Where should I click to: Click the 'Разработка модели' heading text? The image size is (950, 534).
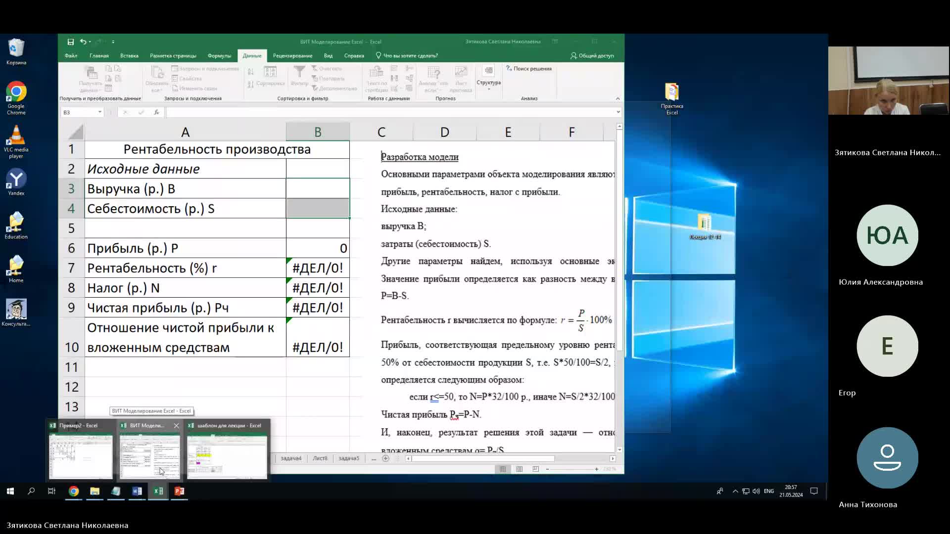(420, 157)
